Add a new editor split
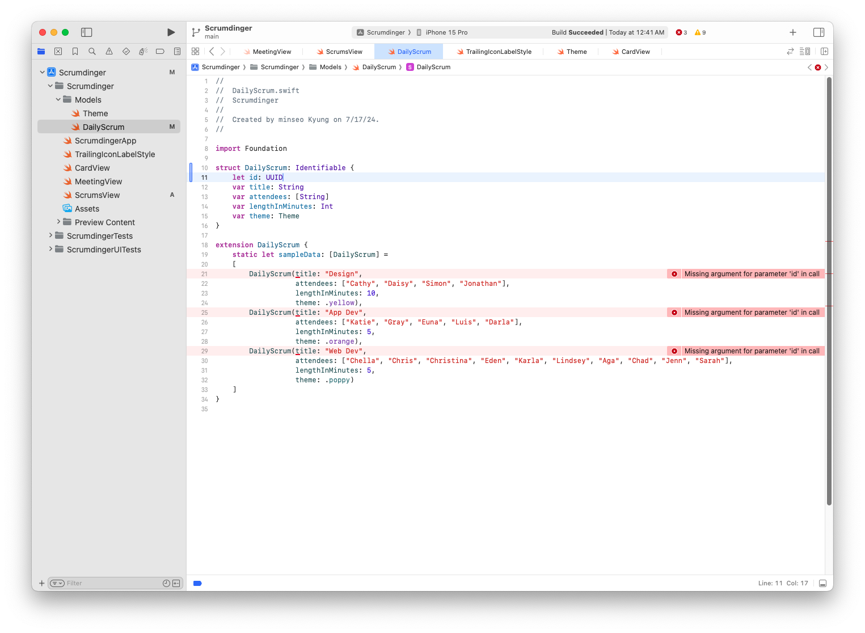 click(824, 52)
